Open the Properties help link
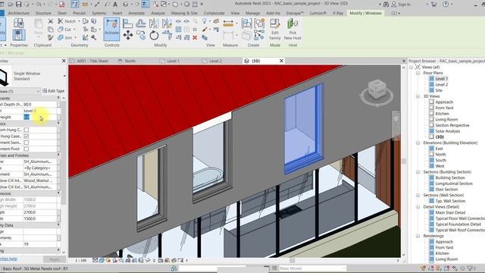Viewport: 485px width, 273px height. coord(8,259)
